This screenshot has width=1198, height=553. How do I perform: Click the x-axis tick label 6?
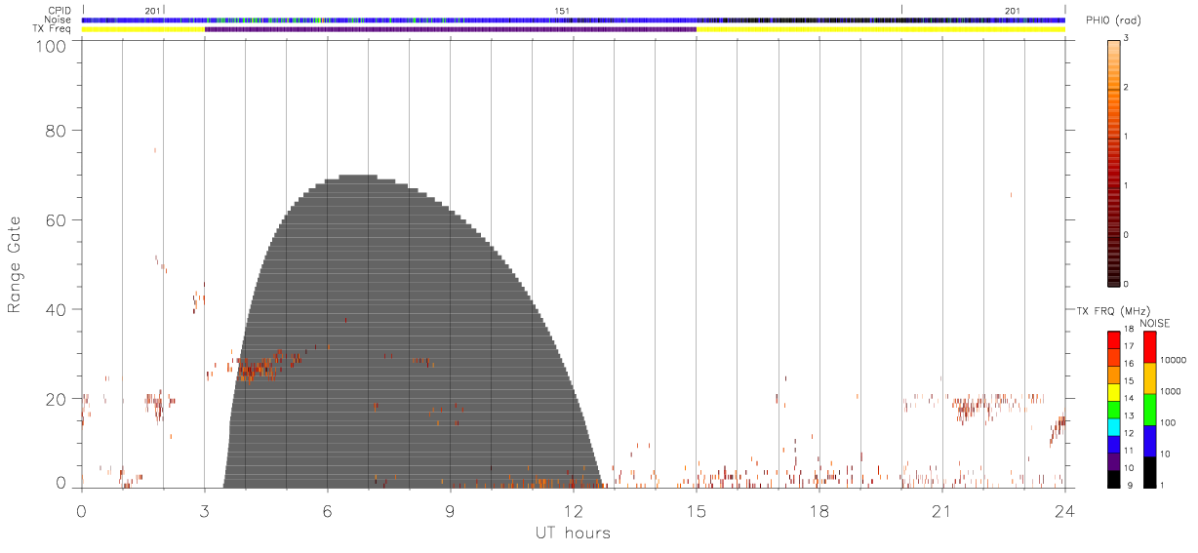[328, 510]
